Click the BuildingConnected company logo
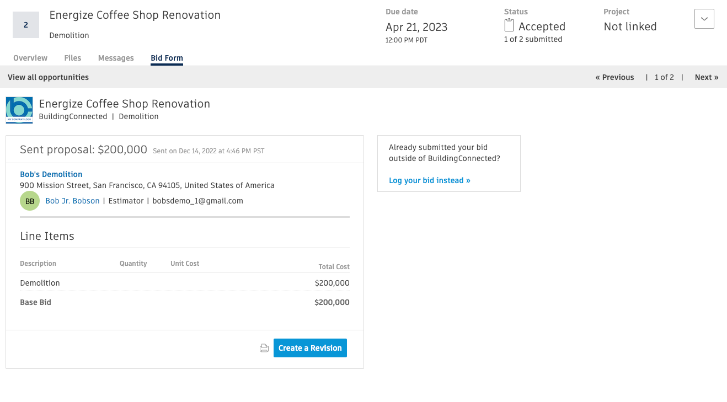The image size is (727, 402). point(19,110)
